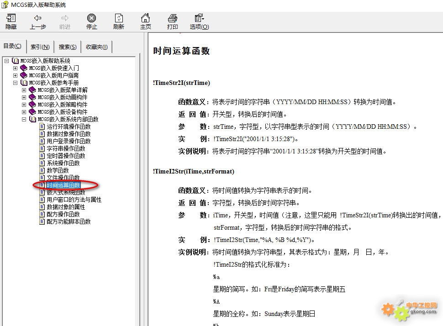
Task: Click the page icon beside 数学函数
Action: [42, 170]
